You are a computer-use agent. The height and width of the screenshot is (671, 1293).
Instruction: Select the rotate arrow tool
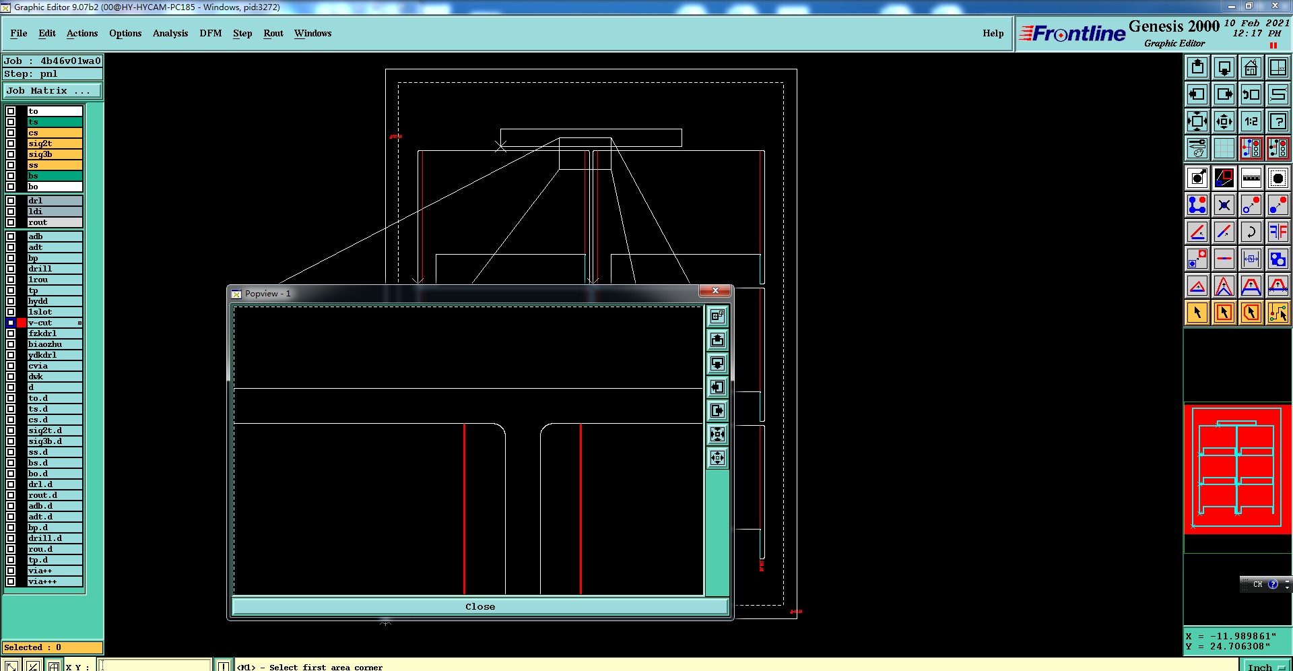pos(1251,232)
